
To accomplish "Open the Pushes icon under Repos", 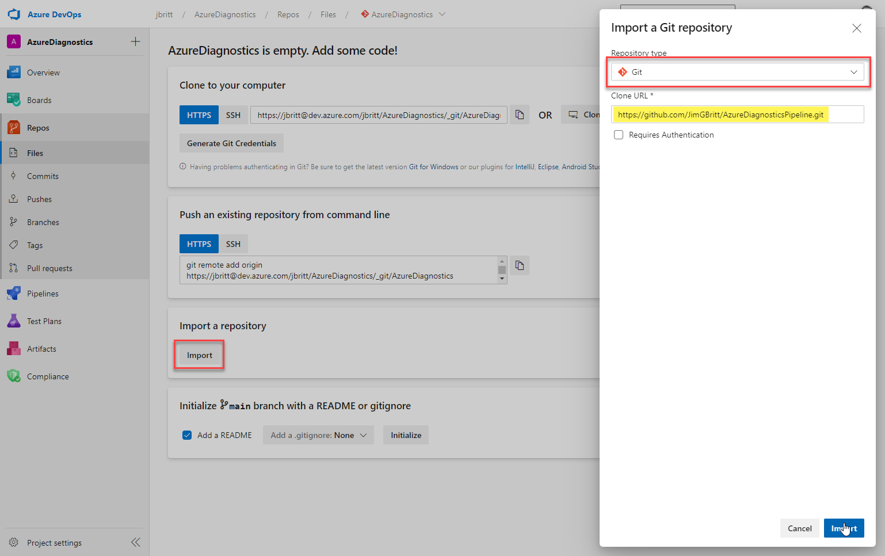I will [14, 199].
